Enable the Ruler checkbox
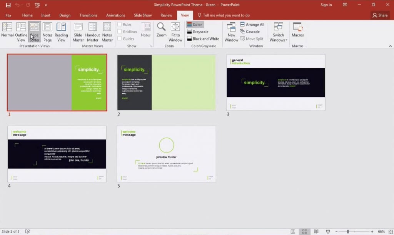The height and width of the screenshot is (235, 394). pos(120,25)
